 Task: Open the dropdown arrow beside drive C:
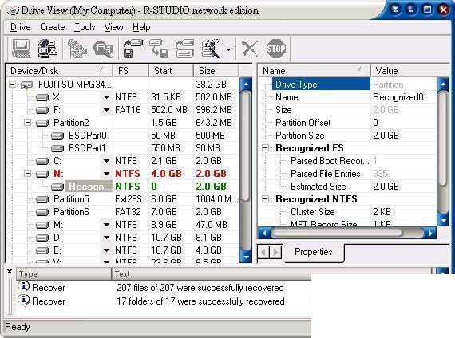point(106,161)
